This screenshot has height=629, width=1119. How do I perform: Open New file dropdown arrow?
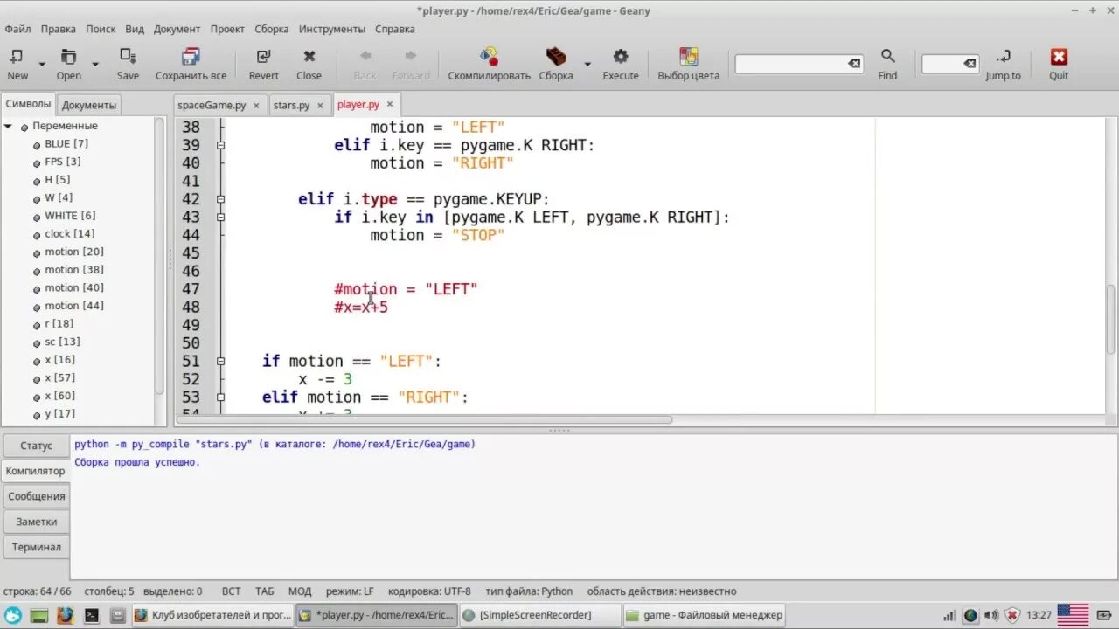point(41,64)
